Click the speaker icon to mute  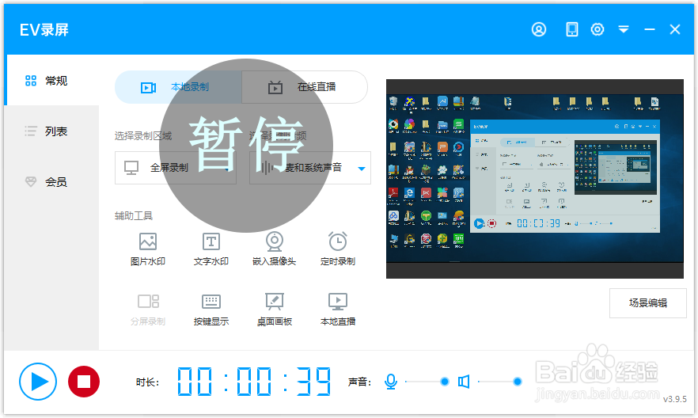pos(464,382)
